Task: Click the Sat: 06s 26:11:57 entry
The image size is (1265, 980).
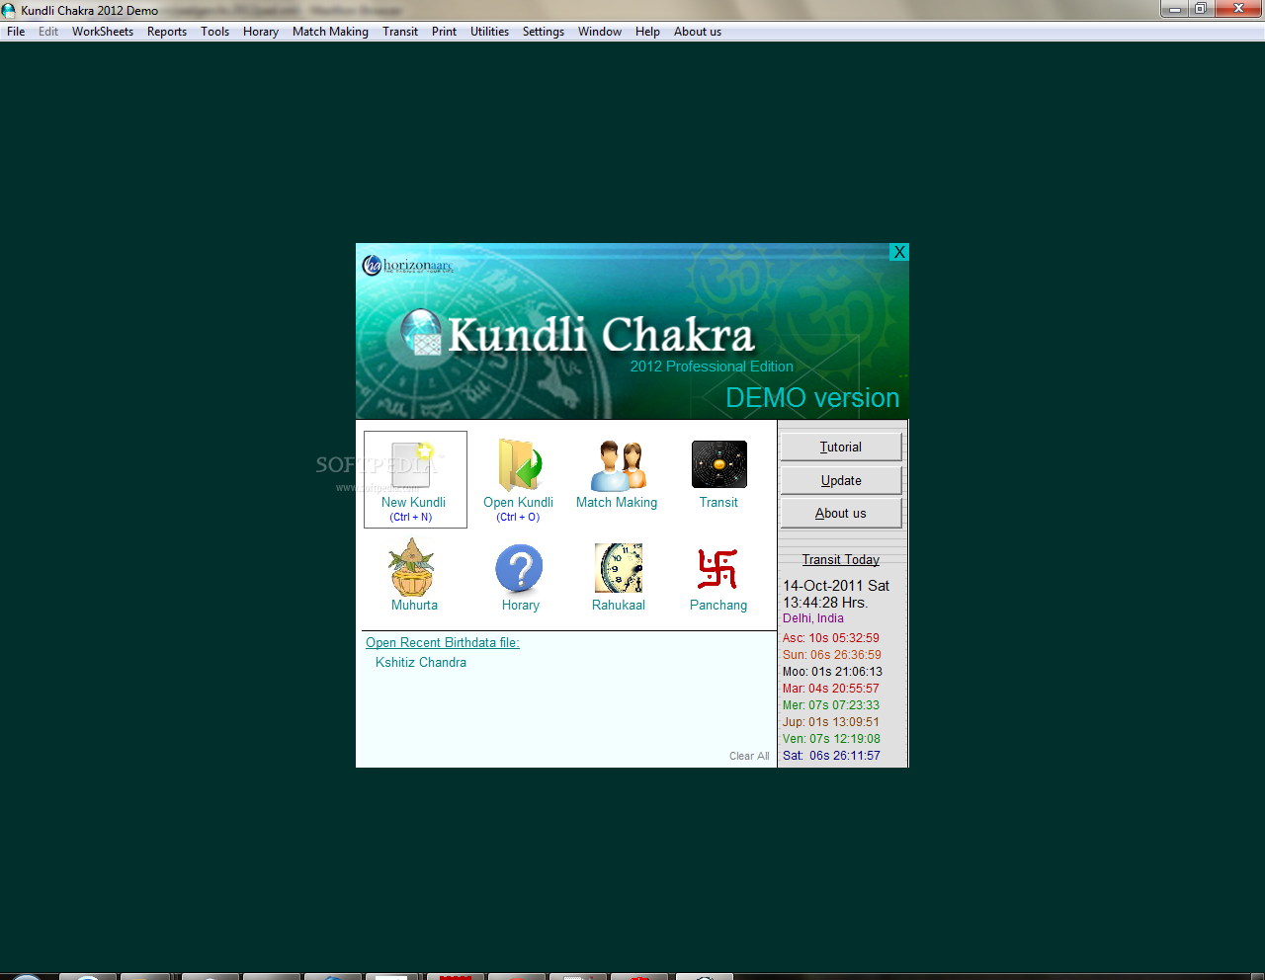Action: (x=831, y=756)
